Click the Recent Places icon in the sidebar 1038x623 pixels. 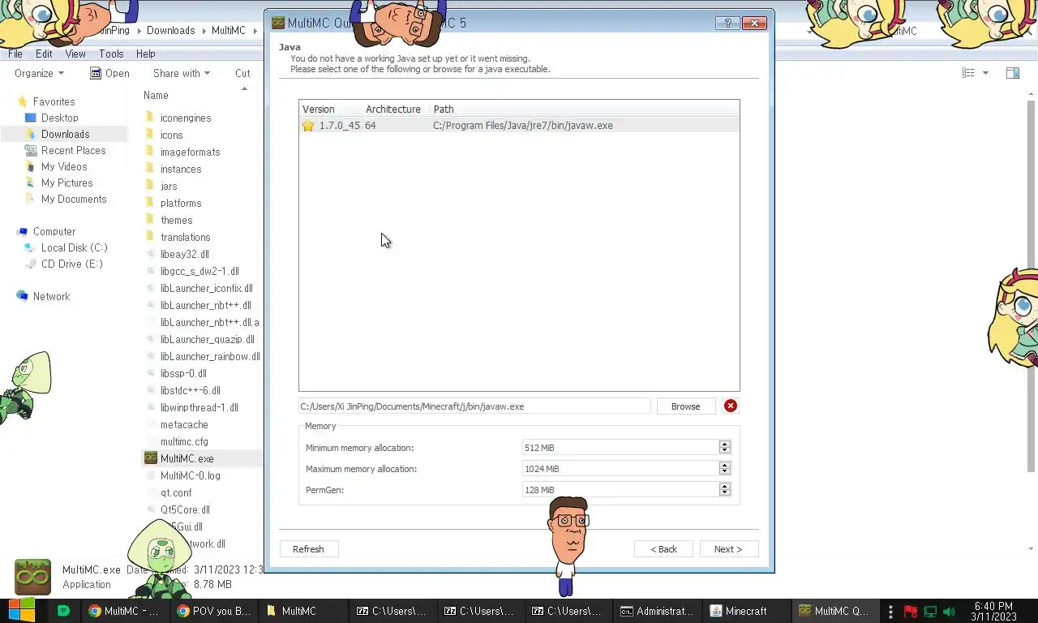coord(31,150)
